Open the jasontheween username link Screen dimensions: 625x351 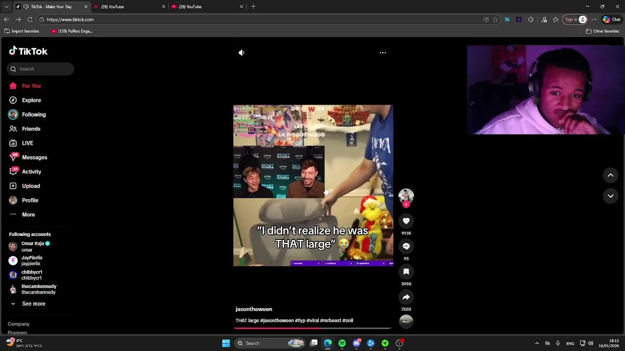(x=254, y=309)
